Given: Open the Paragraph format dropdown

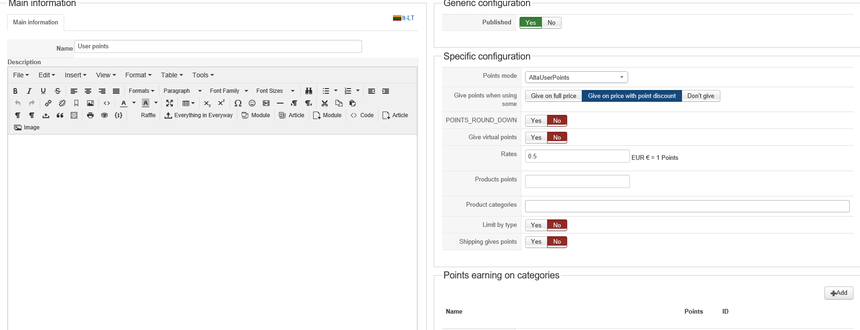Looking at the screenshot, I should coord(182,91).
